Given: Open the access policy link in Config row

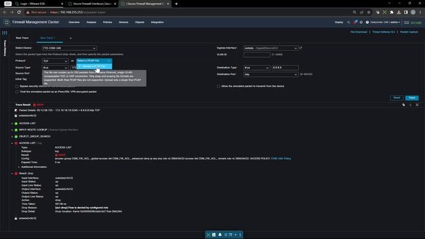Looking at the screenshot, I should pyautogui.click(x=281, y=159).
